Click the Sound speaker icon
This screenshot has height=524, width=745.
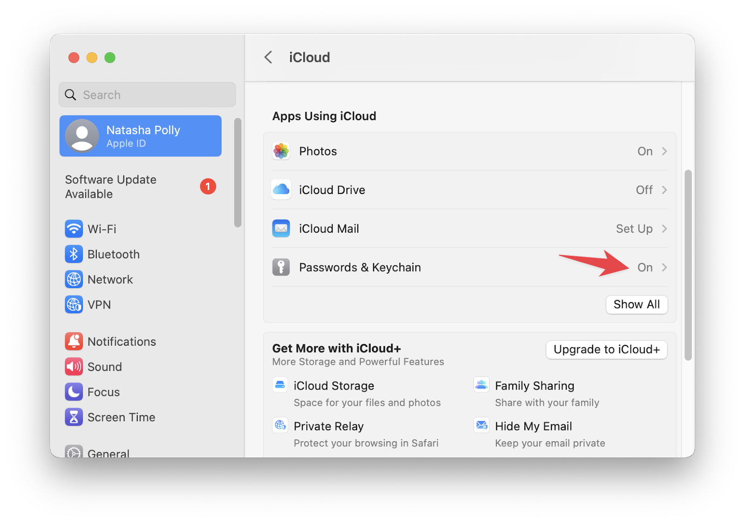[x=74, y=367]
